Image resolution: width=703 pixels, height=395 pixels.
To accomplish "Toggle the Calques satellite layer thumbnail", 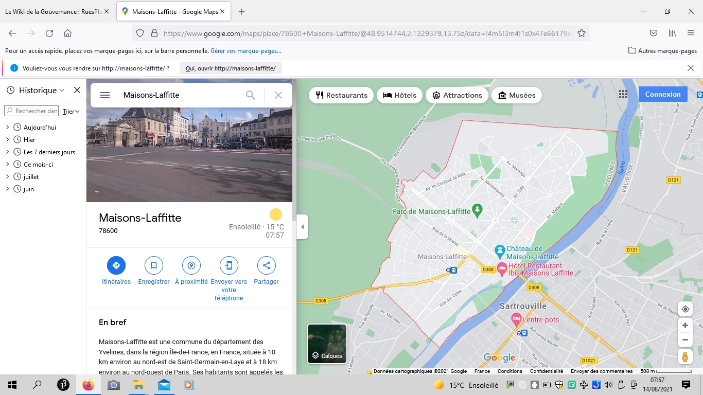I will coord(327,344).
